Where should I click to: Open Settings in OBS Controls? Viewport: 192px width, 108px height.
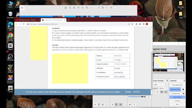tap(177, 101)
